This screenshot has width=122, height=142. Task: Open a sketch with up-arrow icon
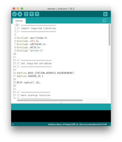pyautogui.click(x=31, y=14)
